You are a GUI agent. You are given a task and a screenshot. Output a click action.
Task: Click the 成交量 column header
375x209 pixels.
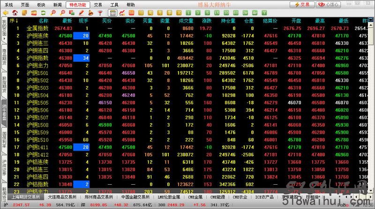[x=186, y=21]
